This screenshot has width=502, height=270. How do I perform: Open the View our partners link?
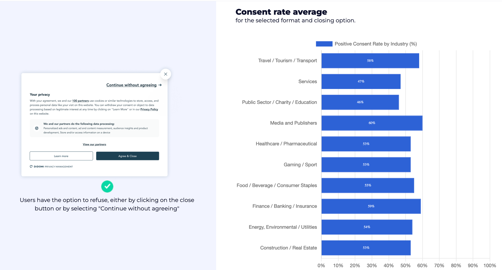point(94,144)
